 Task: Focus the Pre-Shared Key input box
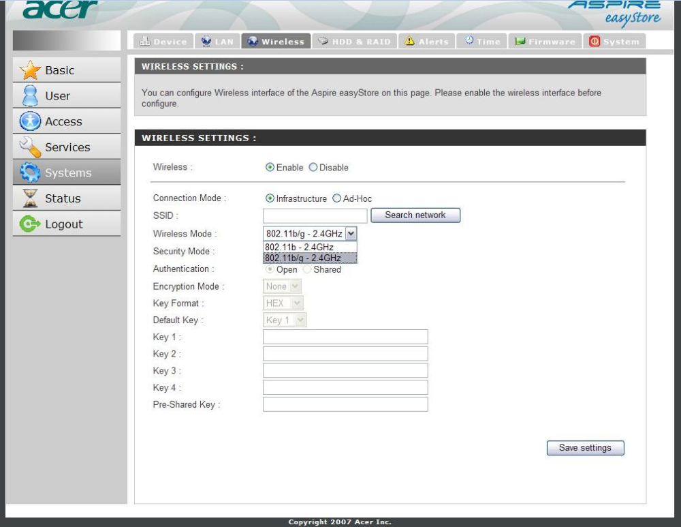[345, 404]
